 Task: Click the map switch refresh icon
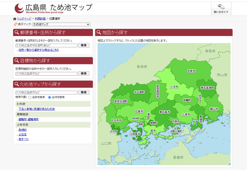coord(15,24)
